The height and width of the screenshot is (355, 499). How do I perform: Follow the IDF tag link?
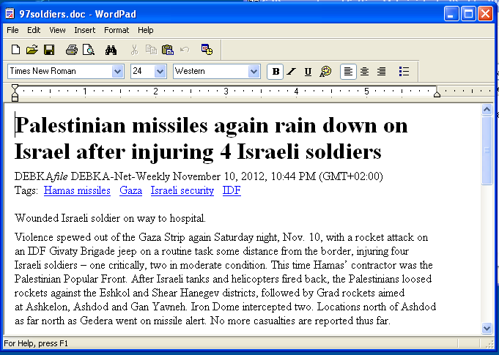pos(232,190)
